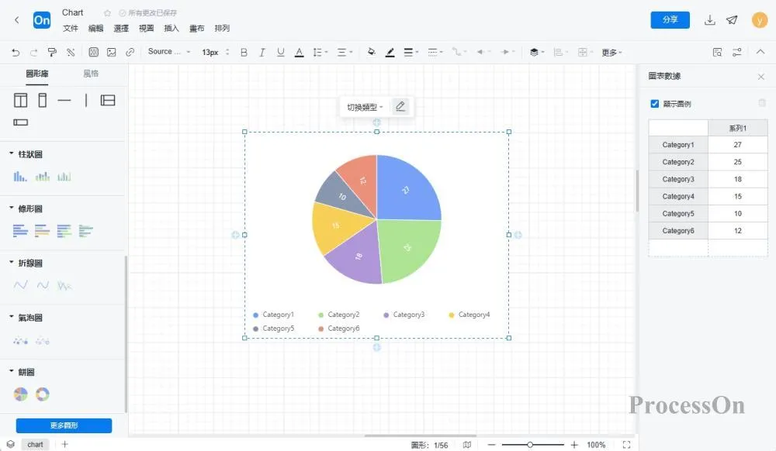Switch to the 風格 tab
The height and width of the screenshot is (451, 776).
[x=91, y=74]
